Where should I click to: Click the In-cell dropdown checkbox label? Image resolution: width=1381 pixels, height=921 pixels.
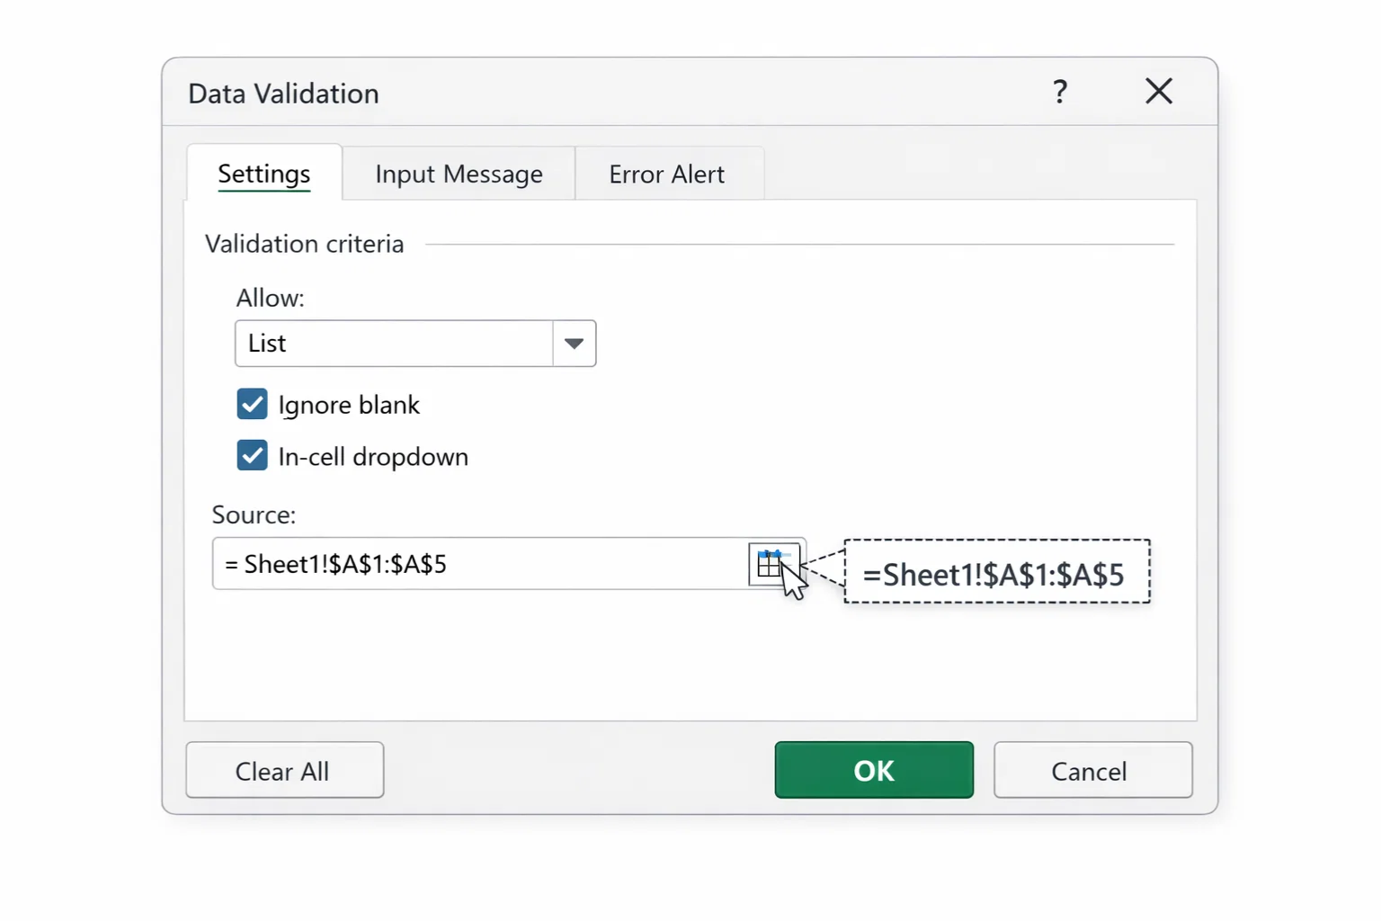[372, 456]
